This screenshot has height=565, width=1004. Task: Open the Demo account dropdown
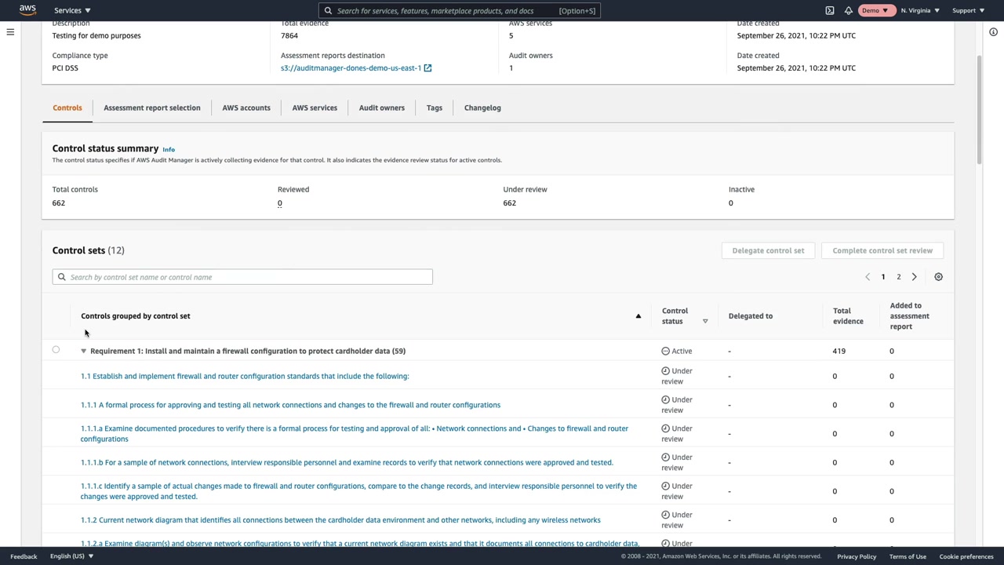click(875, 10)
